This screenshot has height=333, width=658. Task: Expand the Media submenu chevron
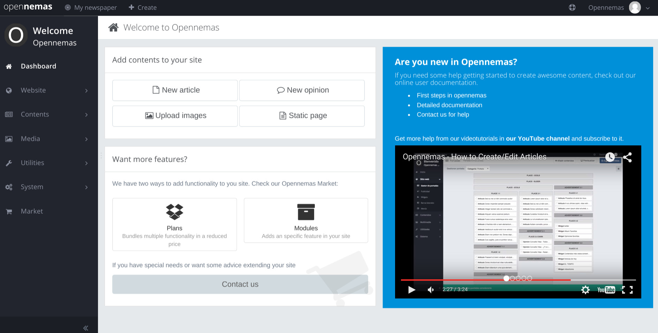(86, 139)
